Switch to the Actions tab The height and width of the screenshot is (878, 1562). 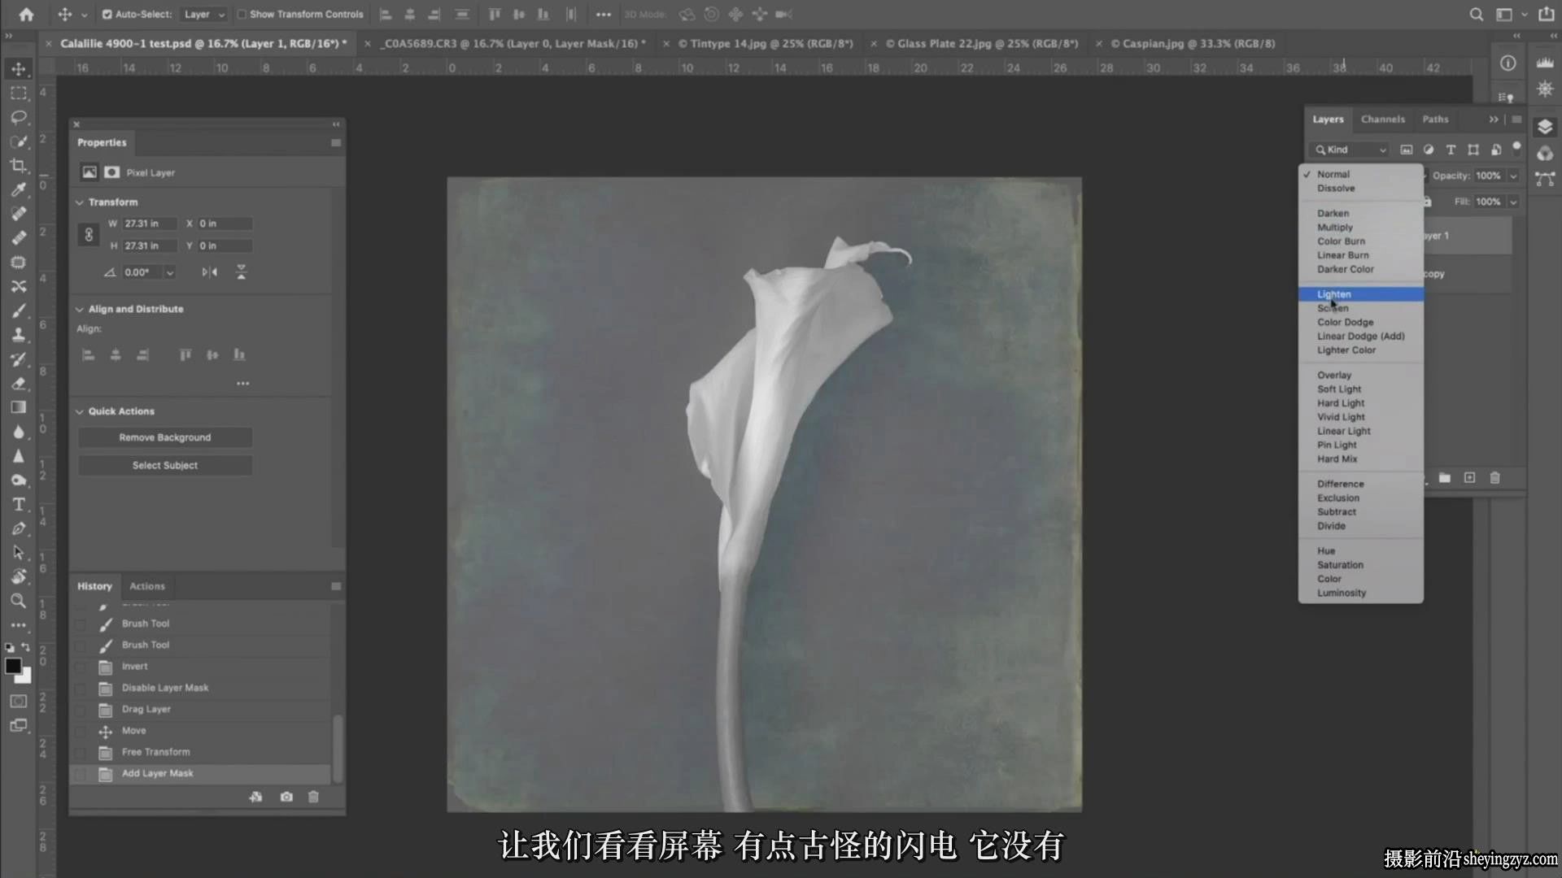[147, 586]
